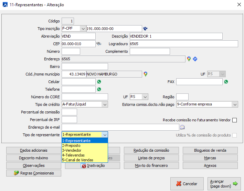Select 2-Preposto in the list
Screen dimensions: 244x191
[x=71, y=145]
